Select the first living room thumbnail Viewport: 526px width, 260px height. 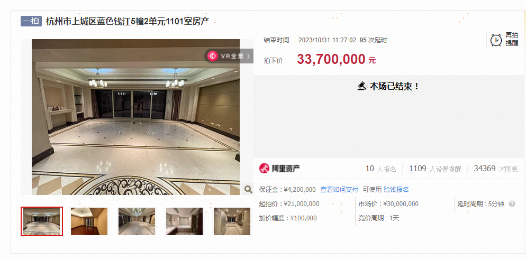coord(42,221)
